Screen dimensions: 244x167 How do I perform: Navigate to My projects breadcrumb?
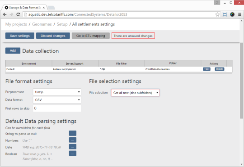click(x=16, y=24)
